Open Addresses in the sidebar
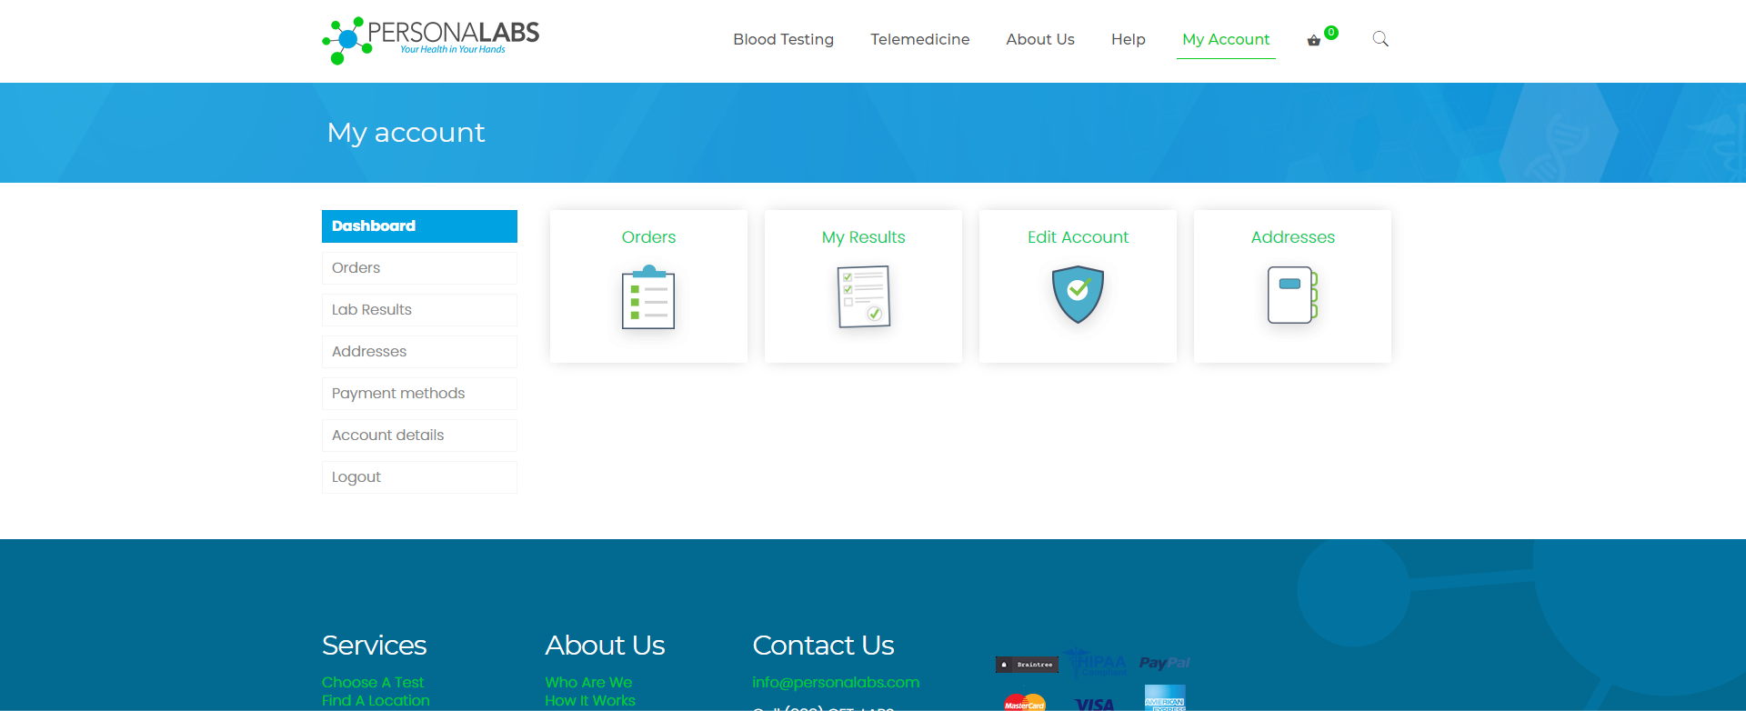Viewport: 1746px width, 711px height. 419,352
